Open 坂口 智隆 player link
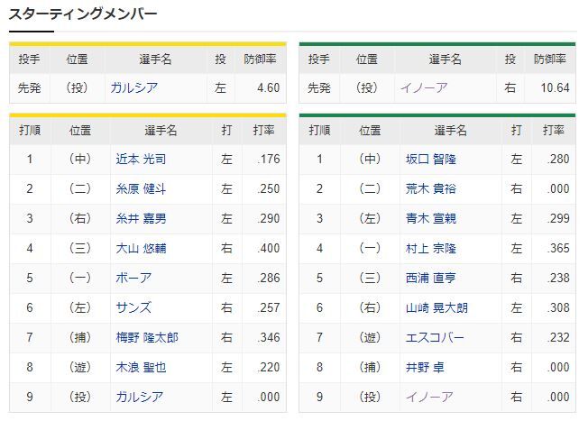The image size is (588, 430). click(x=430, y=159)
